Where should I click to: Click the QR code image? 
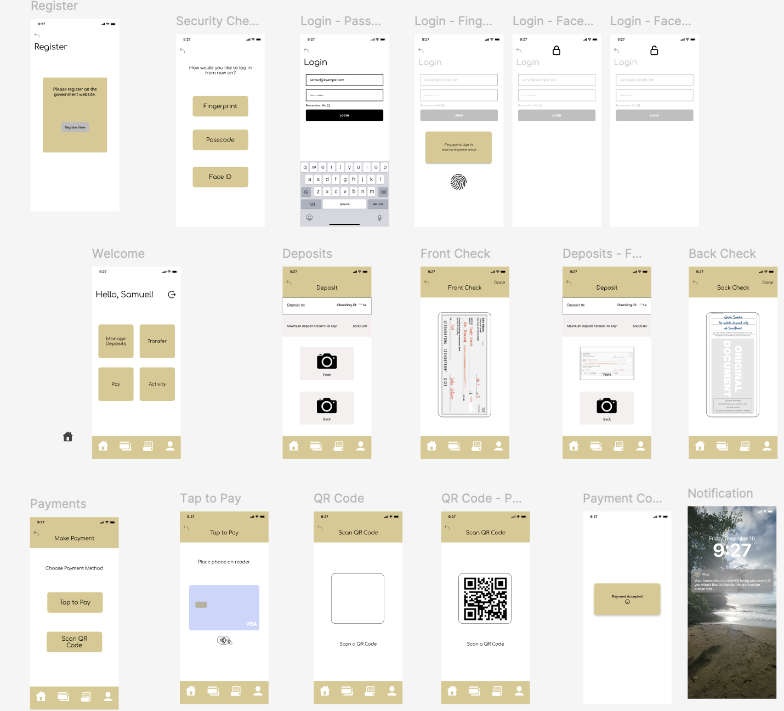click(485, 599)
